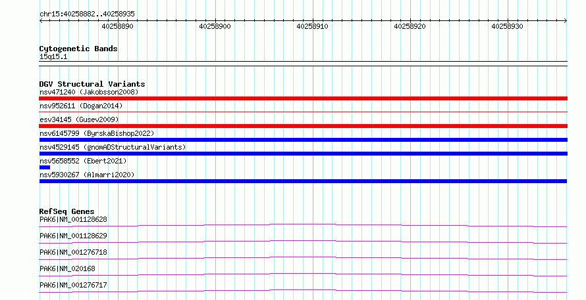Click label nsv5930267 (Almarri2020)

pos(87,175)
